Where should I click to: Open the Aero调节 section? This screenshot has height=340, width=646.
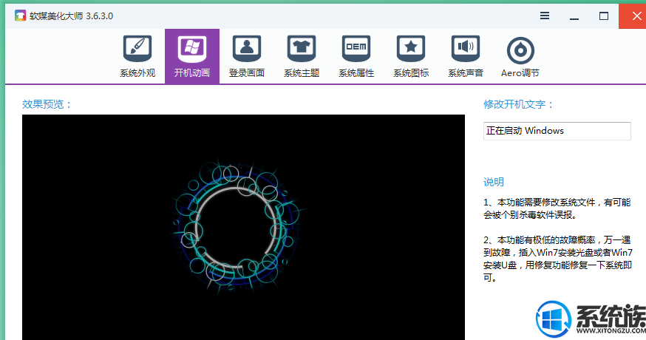520,56
